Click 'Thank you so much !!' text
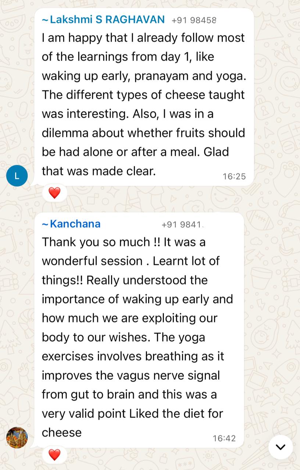The height and width of the screenshot is (470, 300). 101,242
